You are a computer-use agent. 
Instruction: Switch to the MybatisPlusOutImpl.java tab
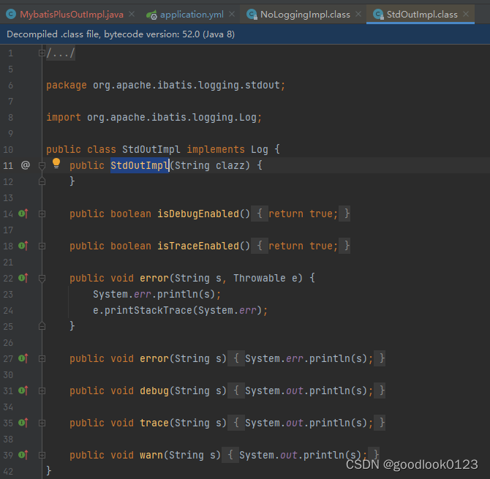click(71, 15)
